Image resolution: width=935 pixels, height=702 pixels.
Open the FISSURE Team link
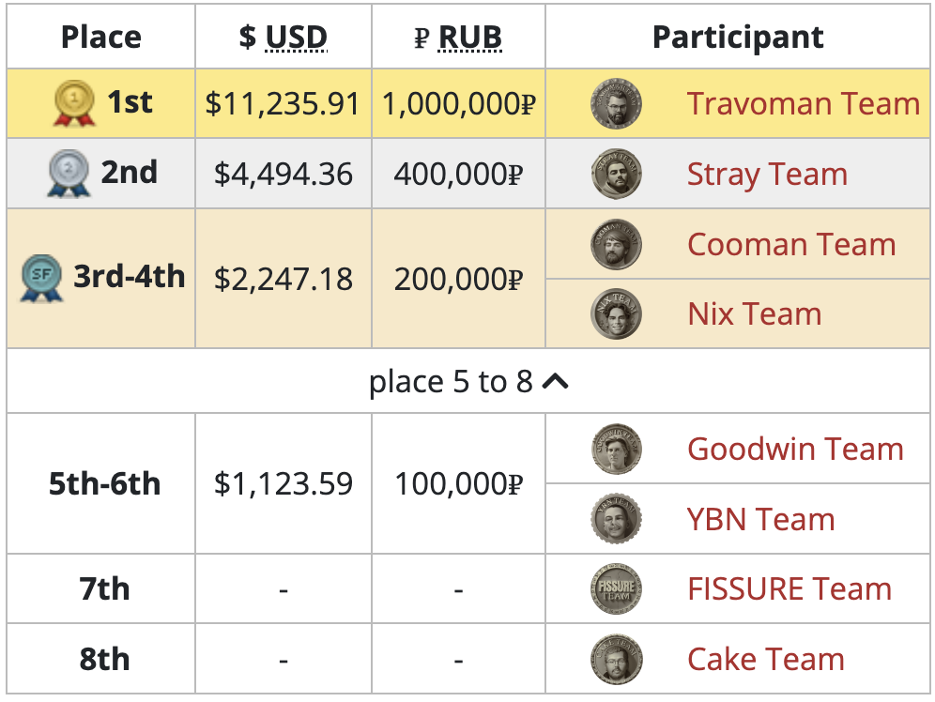(789, 589)
